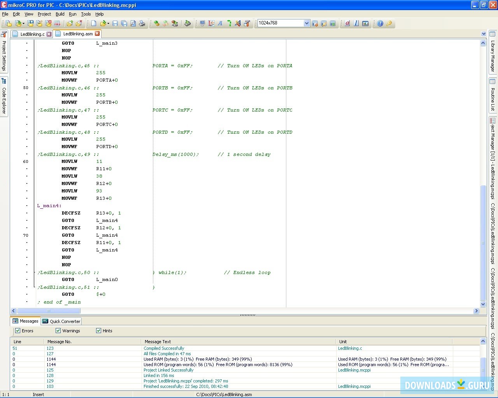Click the gold key license icon
The height and width of the screenshot is (398, 498).
[389, 23]
